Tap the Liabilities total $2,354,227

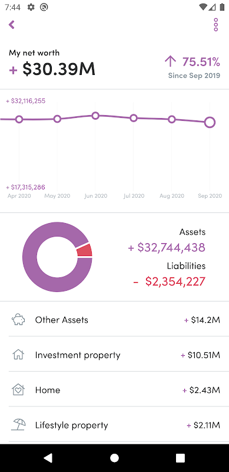pos(170,281)
